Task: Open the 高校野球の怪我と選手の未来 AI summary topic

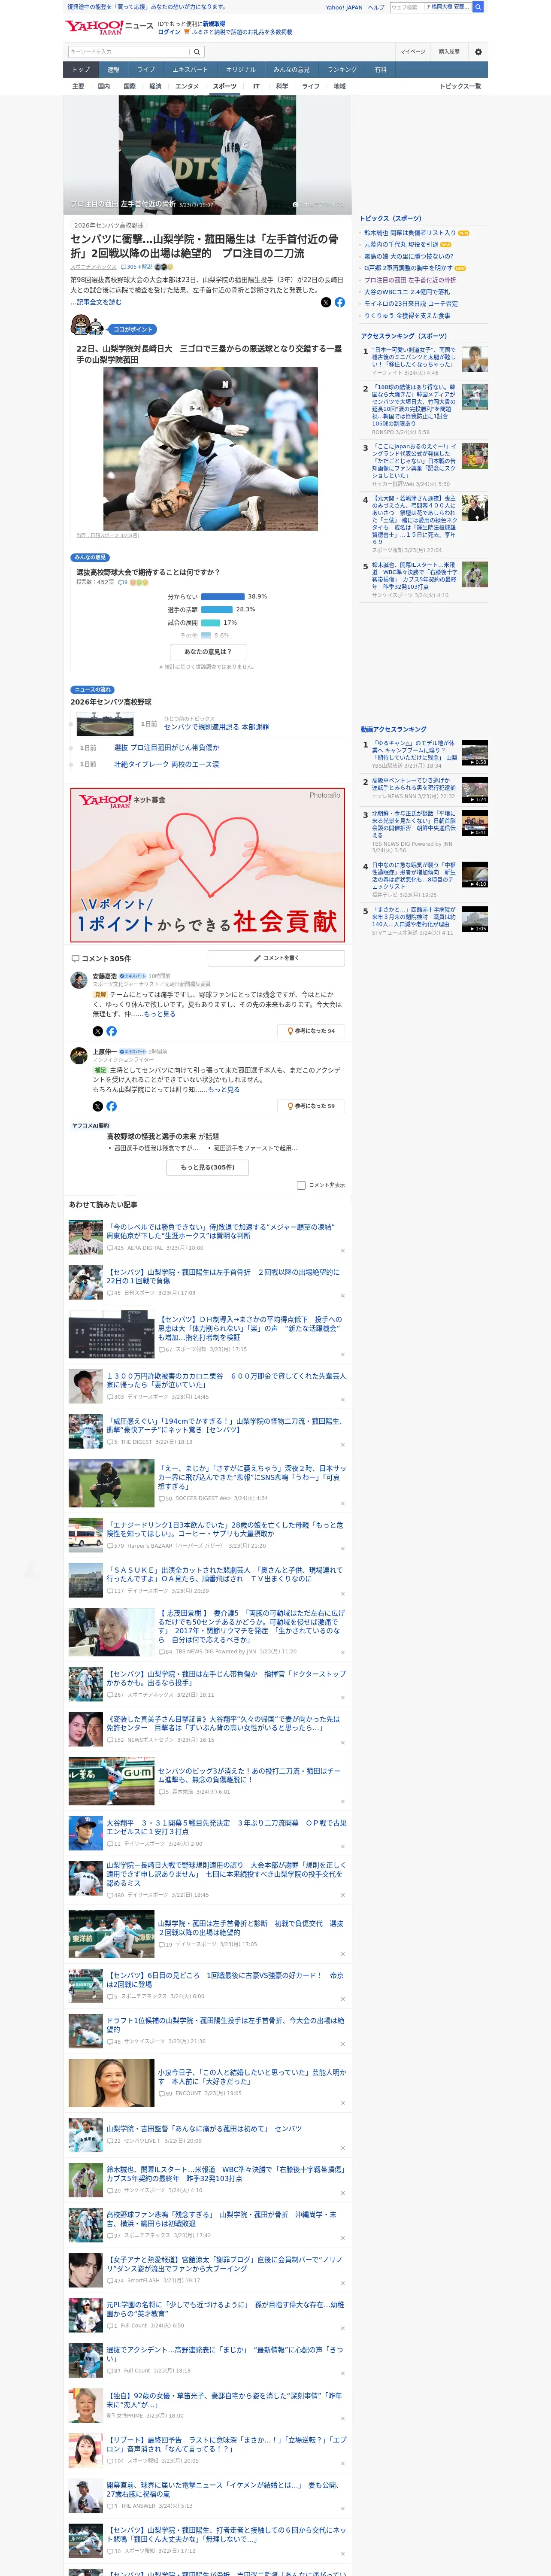Action: point(152,1137)
